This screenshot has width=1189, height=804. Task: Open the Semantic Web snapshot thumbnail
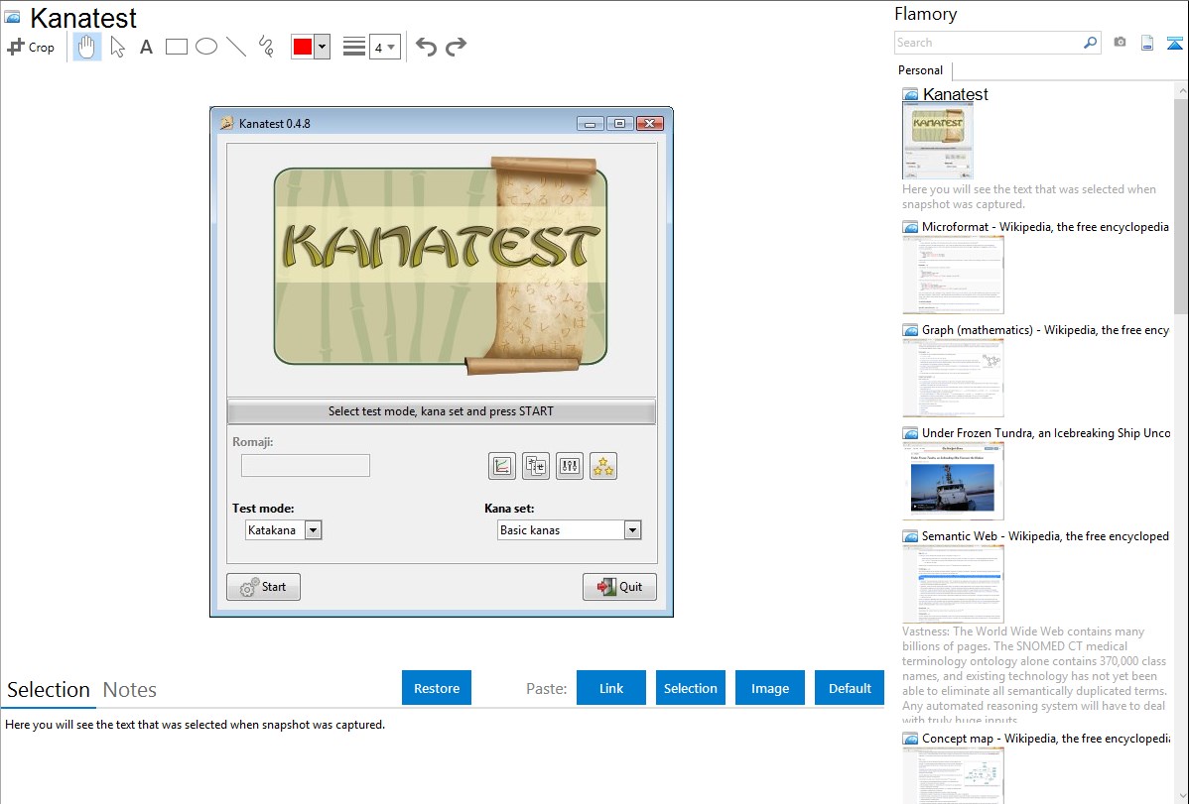[x=953, y=584]
